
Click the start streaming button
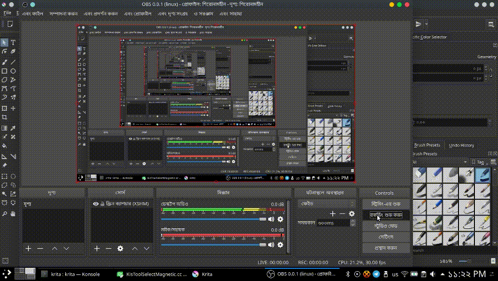(x=386, y=204)
